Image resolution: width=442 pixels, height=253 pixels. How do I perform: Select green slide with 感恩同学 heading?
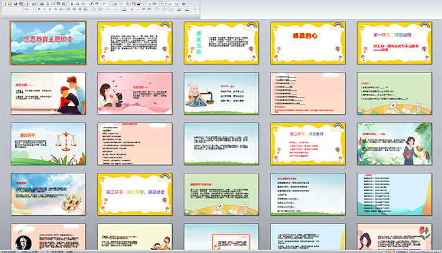[221, 195]
